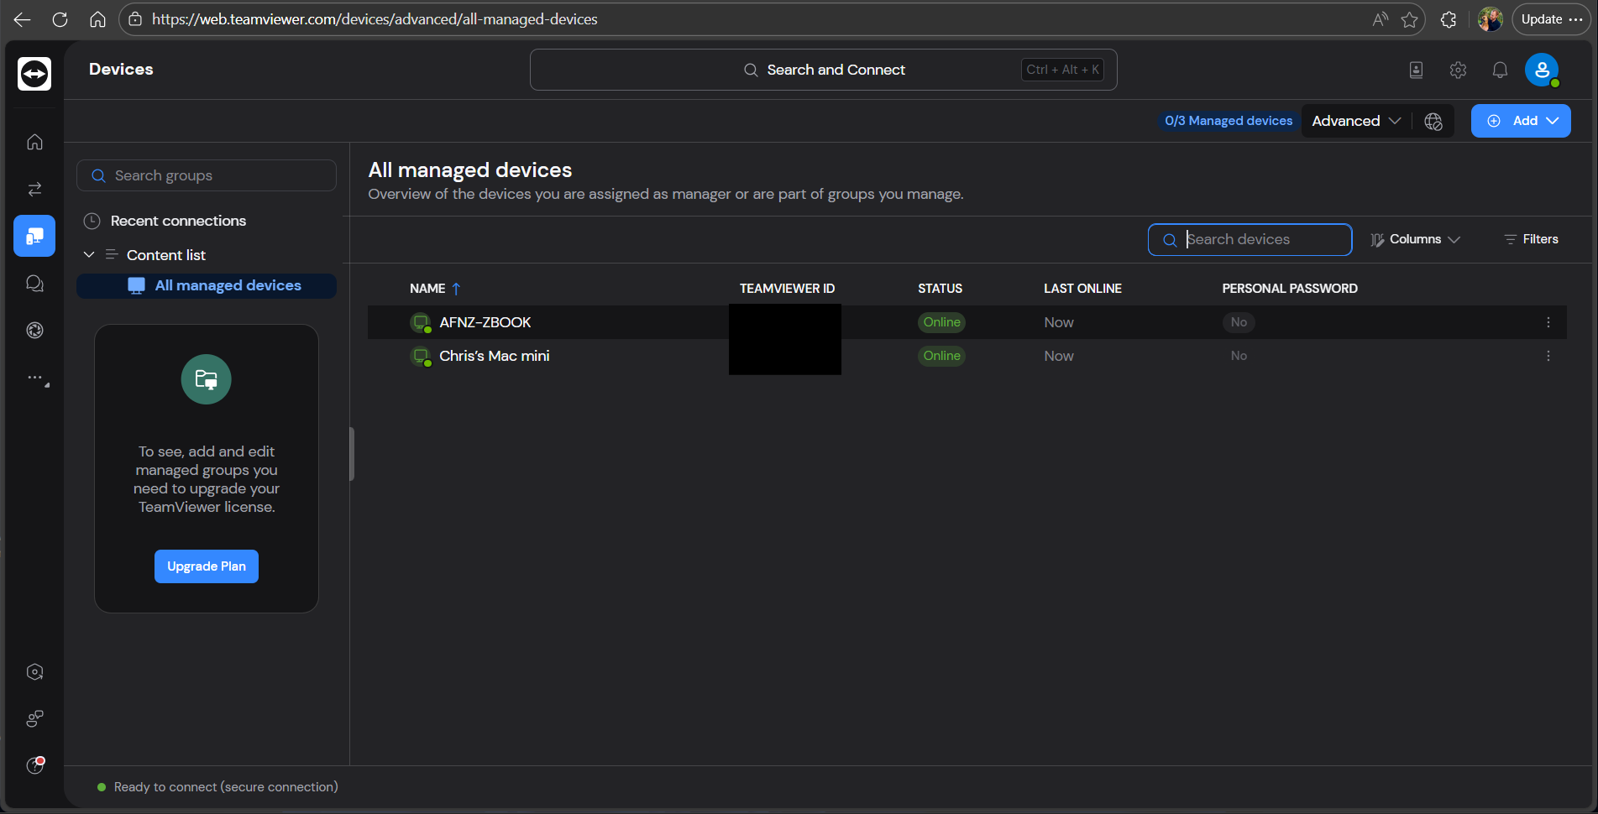Open notifications bell

[1500, 70]
